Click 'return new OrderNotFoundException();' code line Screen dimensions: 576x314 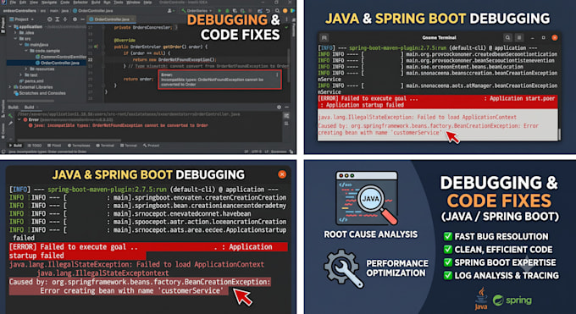pyautogui.click(x=174, y=59)
